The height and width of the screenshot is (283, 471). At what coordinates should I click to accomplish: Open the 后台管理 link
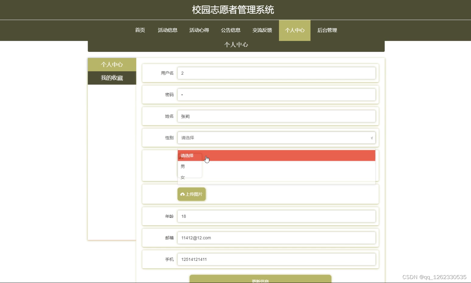[327, 30]
